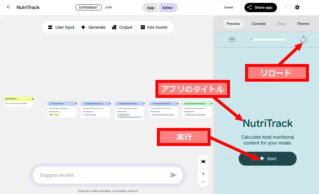The image size is (319, 194).
Task: Click the fit-to-screen zoom icon
Action: [x=203, y=162]
